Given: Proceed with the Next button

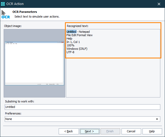Looking at the screenshot, I should pos(90,131).
